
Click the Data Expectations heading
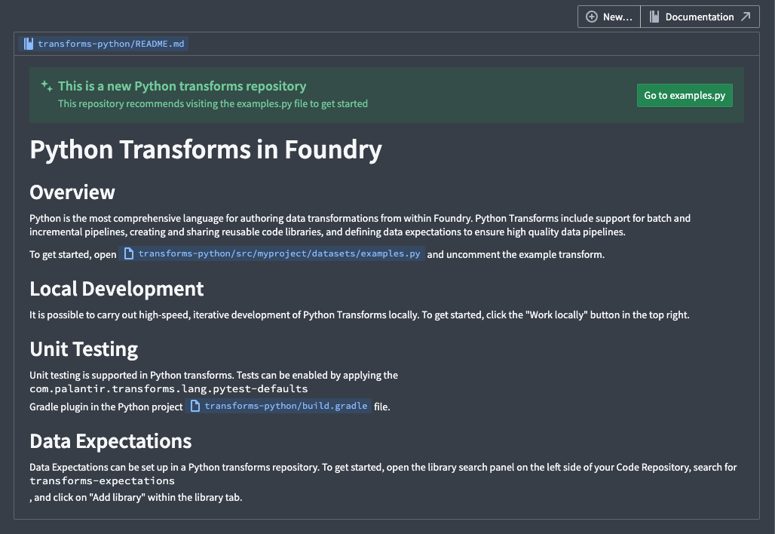coord(111,441)
